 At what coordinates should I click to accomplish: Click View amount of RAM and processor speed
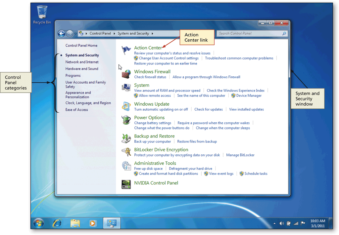click(x=167, y=91)
